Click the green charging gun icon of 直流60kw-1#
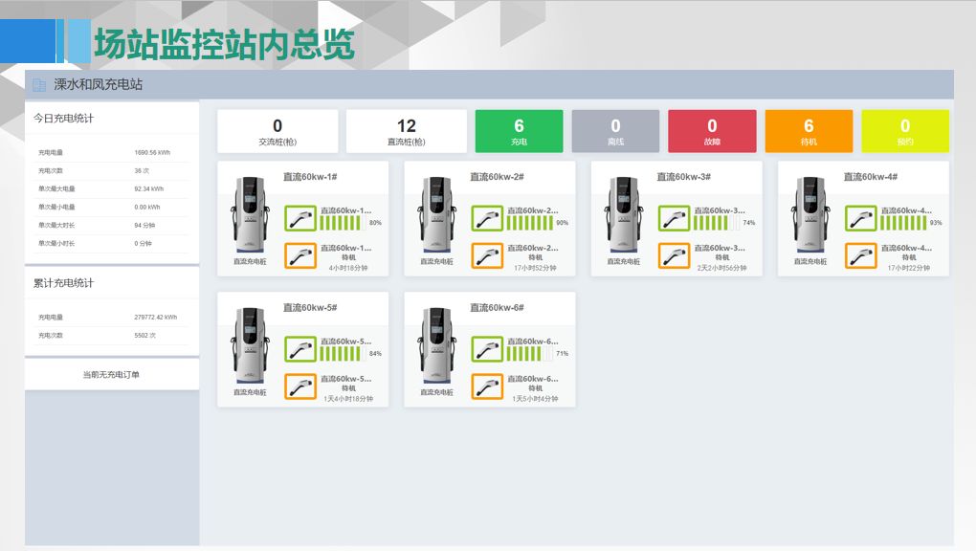The image size is (976, 551). point(300,218)
